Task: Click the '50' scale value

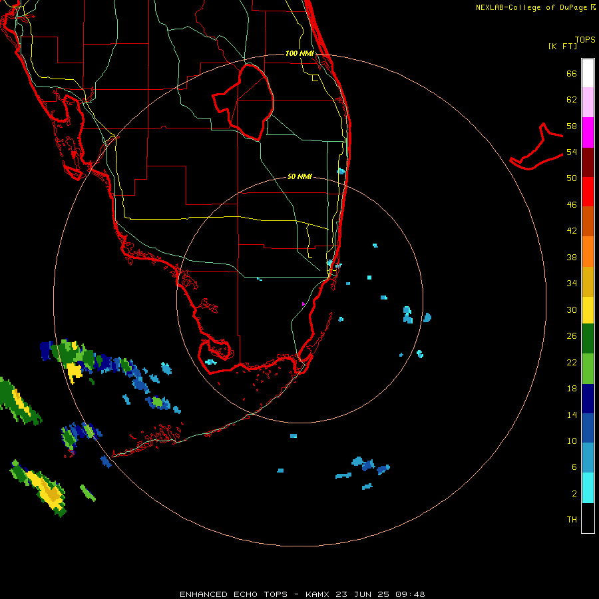Action: click(x=572, y=178)
